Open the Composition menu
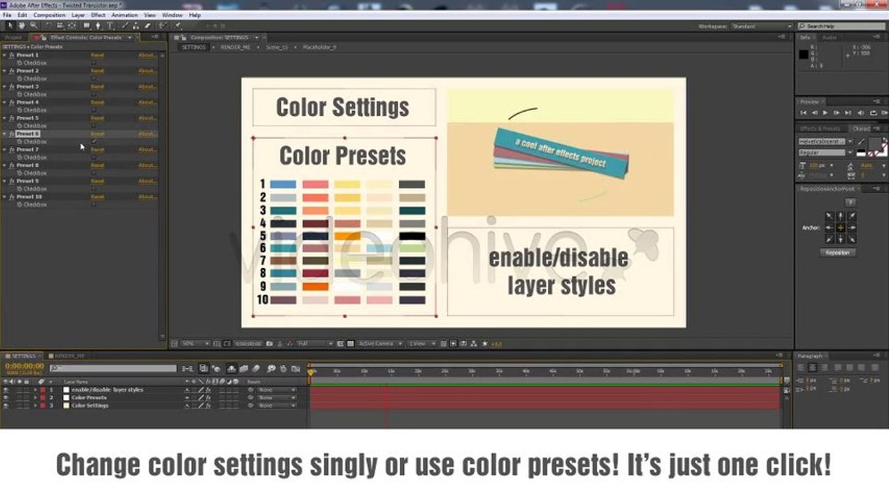 click(x=49, y=15)
